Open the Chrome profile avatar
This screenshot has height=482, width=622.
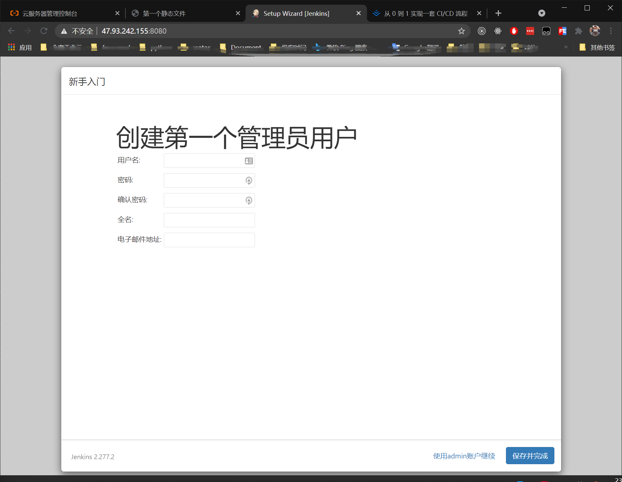[x=595, y=31]
